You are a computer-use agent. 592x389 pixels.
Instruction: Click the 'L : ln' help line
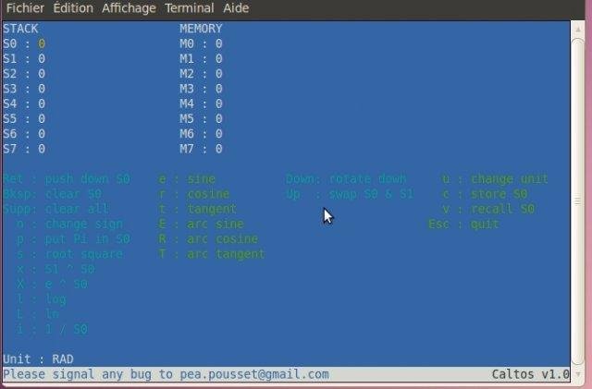tap(38, 314)
